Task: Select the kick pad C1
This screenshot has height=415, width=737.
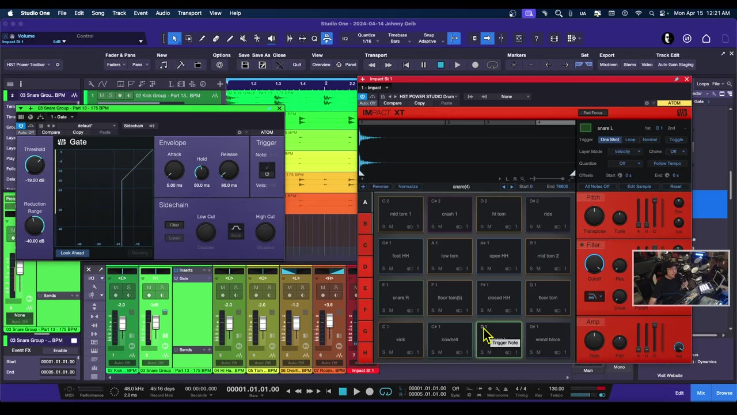Action: pyautogui.click(x=400, y=339)
